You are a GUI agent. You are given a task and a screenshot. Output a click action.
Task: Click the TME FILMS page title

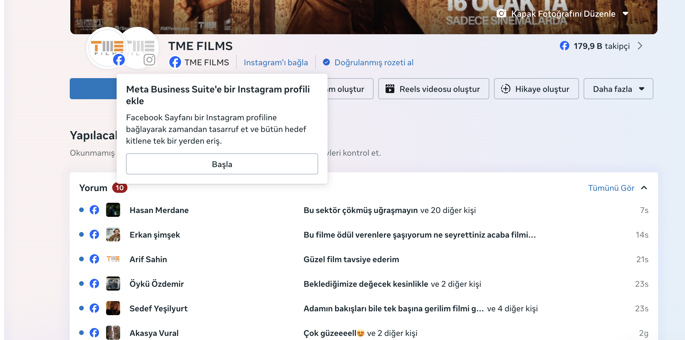pyautogui.click(x=200, y=46)
